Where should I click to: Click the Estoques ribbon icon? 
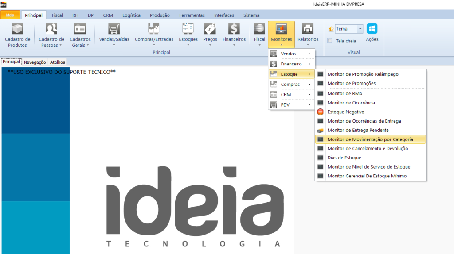[188, 29]
